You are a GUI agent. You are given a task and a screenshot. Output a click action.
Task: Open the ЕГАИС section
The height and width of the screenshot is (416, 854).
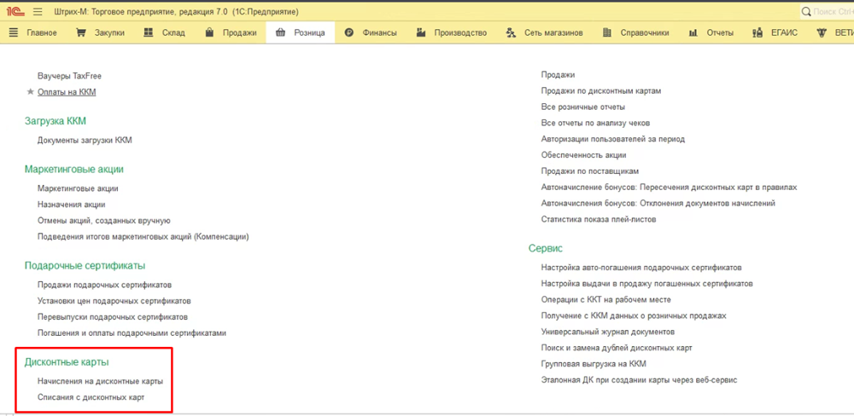[775, 32]
